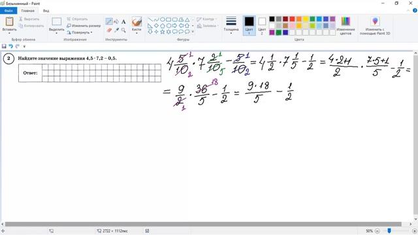The height and width of the screenshot is (235, 418).
Task: Click the Redo arrow in quick access toolbar
Action: (18, 46)
